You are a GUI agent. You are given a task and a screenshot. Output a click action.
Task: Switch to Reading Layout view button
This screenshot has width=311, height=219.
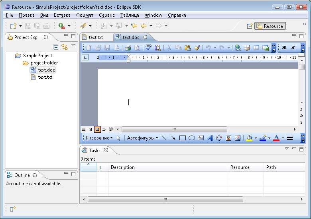111,129
